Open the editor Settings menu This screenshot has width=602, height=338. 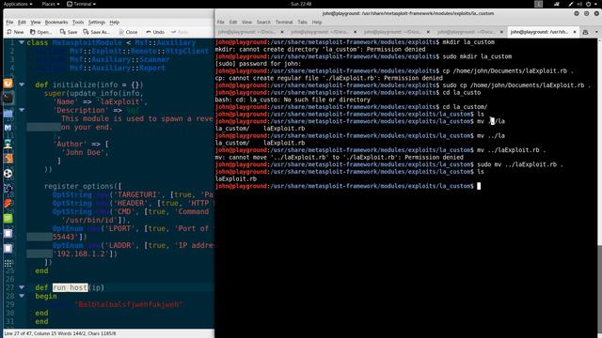point(96,23)
